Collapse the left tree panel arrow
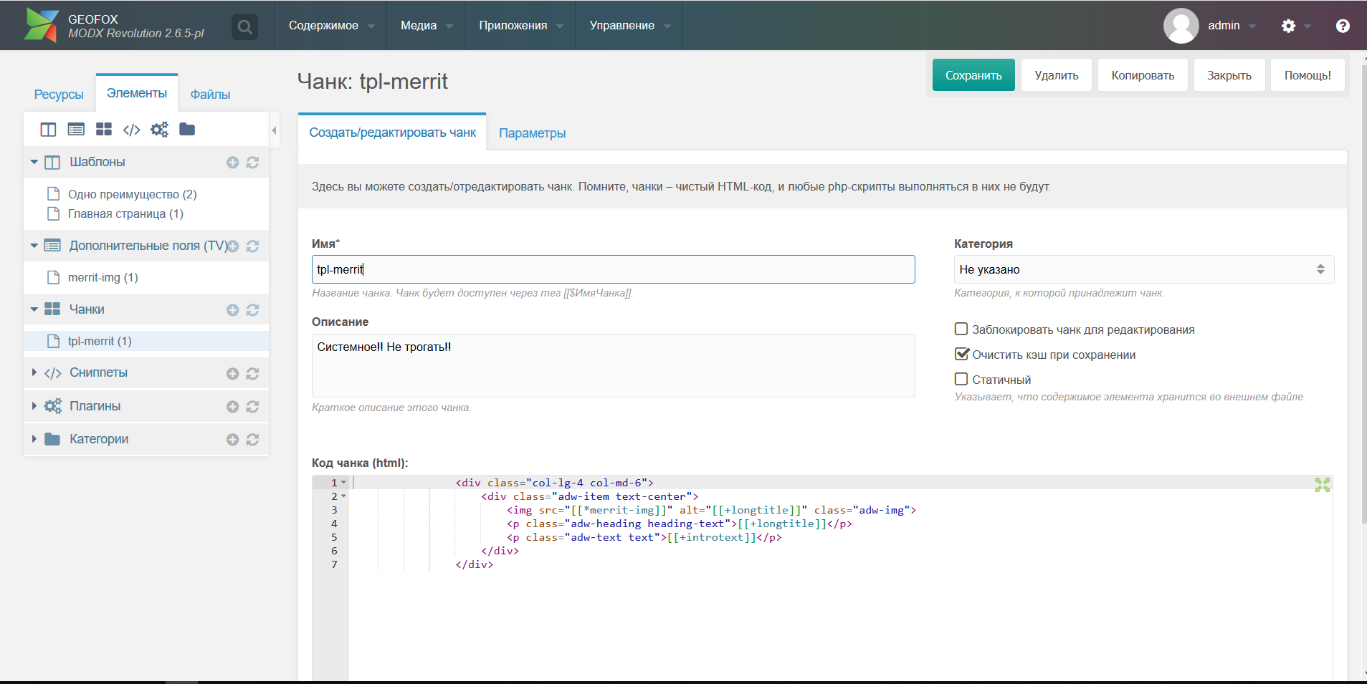The height and width of the screenshot is (684, 1367). [274, 130]
